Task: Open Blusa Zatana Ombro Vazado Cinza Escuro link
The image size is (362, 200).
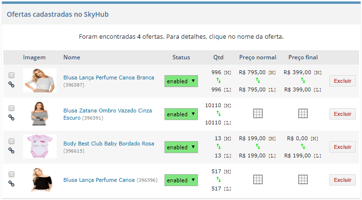Action: (x=107, y=114)
